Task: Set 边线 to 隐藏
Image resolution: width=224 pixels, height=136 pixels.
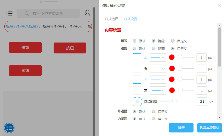Action: [x=154, y=49]
